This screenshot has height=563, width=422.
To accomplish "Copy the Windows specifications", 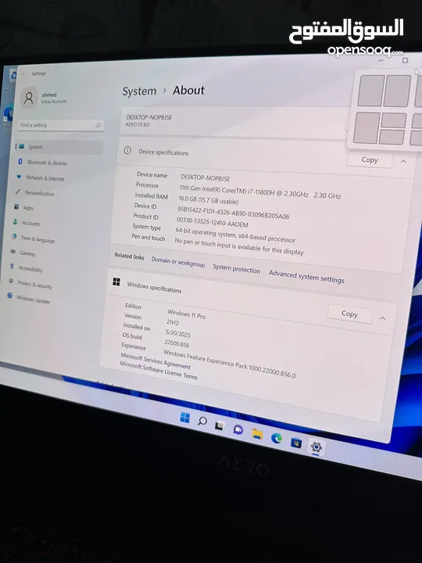I will [349, 314].
